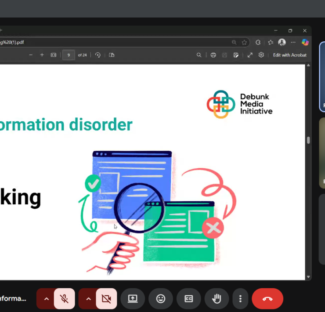Leave the call with red hang-up button
The image size is (325, 312).
267,299
